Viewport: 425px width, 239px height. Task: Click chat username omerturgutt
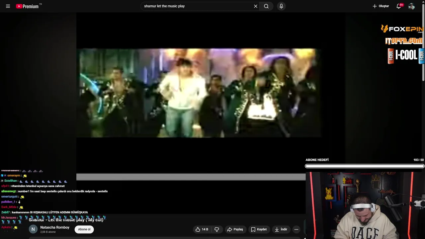(9, 197)
